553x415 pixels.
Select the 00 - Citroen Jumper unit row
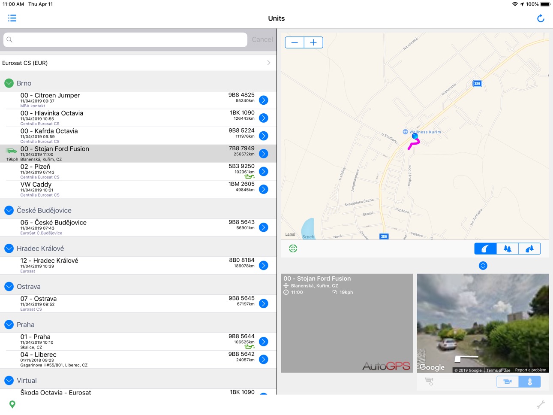coord(138,100)
